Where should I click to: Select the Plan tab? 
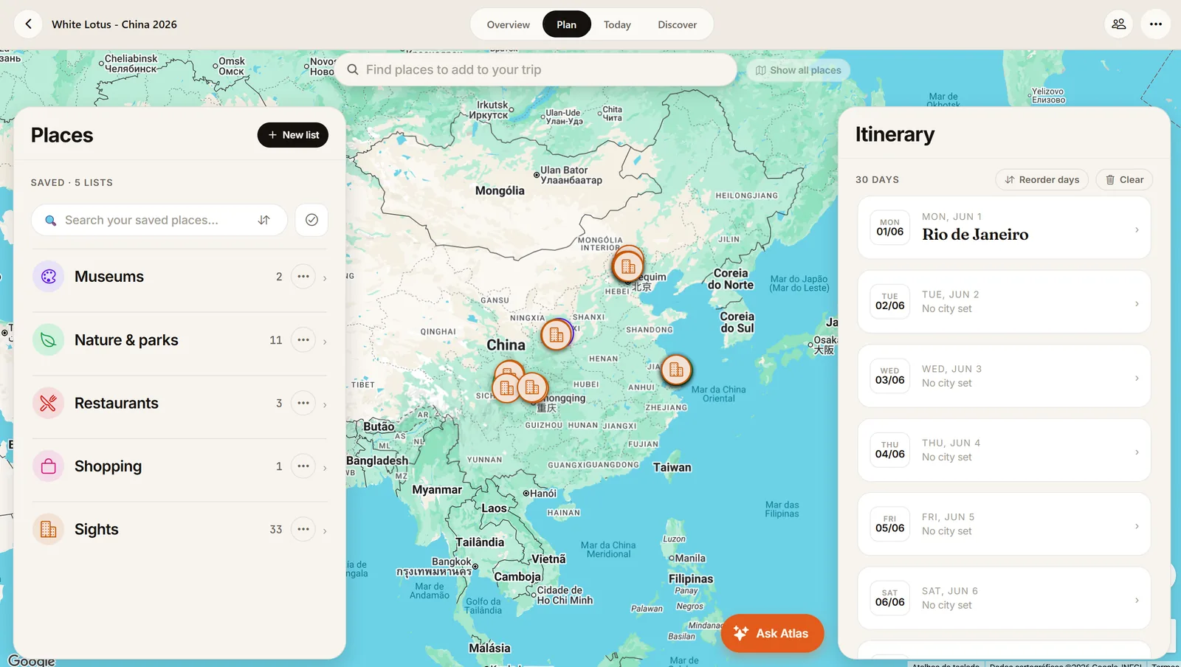pos(567,24)
